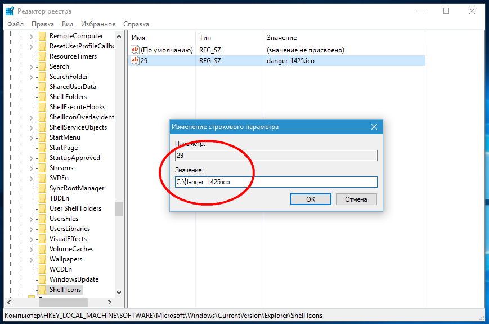Select the SVDEn tree item
Screen dimensions: 489x324
pos(59,178)
